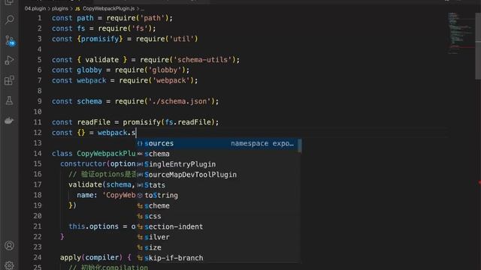Open the Manage gear settings

pos(10,265)
